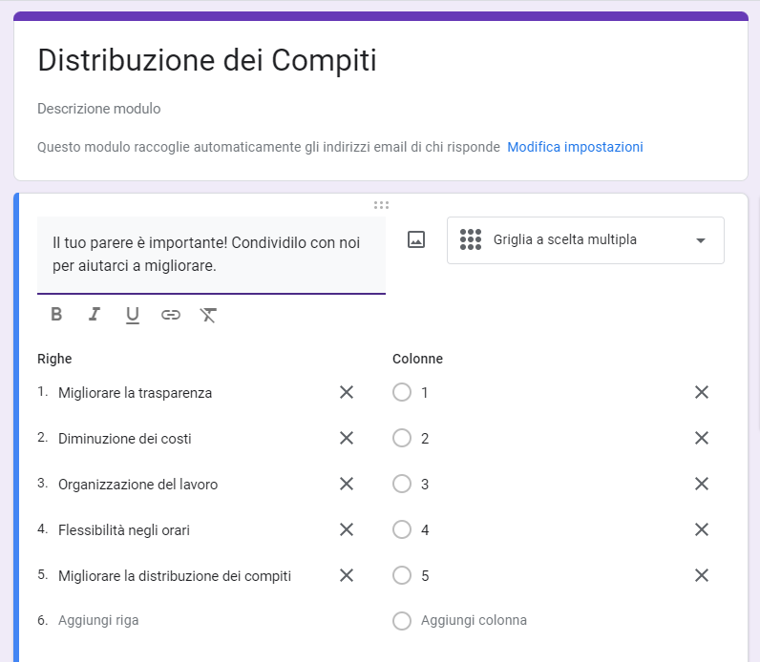This screenshot has height=662, width=760.
Task: Toggle italic formatting on question
Action: (95, 315)
